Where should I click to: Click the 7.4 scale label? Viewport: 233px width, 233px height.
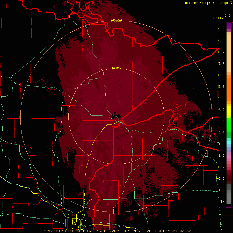[221, 64]
